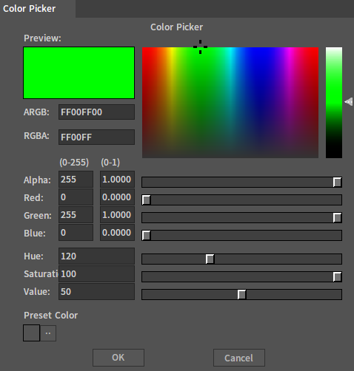The width and height of the screenshot is (354, 371).
Task: Click the crosshair marker in color field
Action: pos(200,47)
